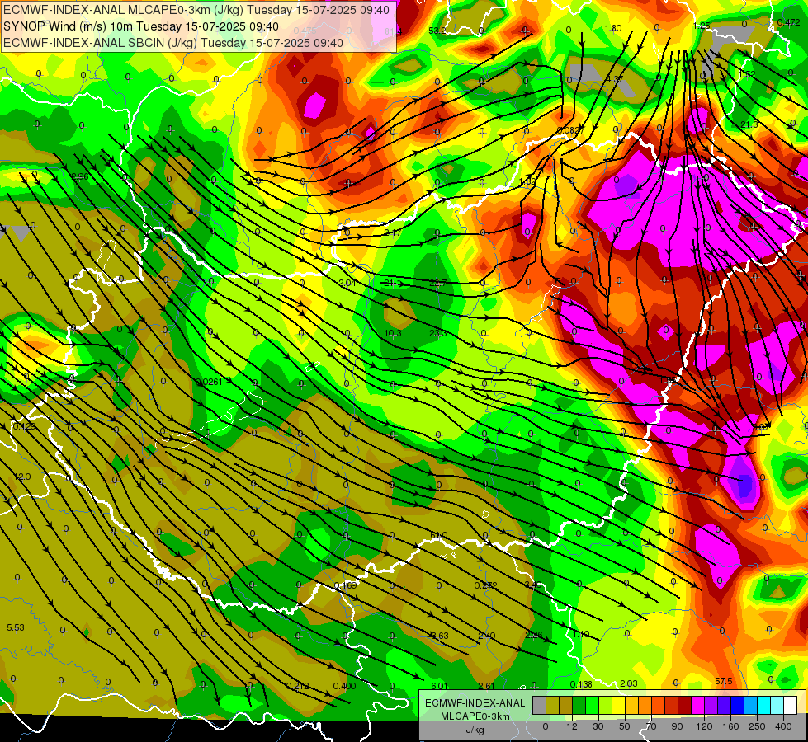This screenshot has width=808, height=742.
Task: Click the map value 1.25
Action: (x=702, y=26)
